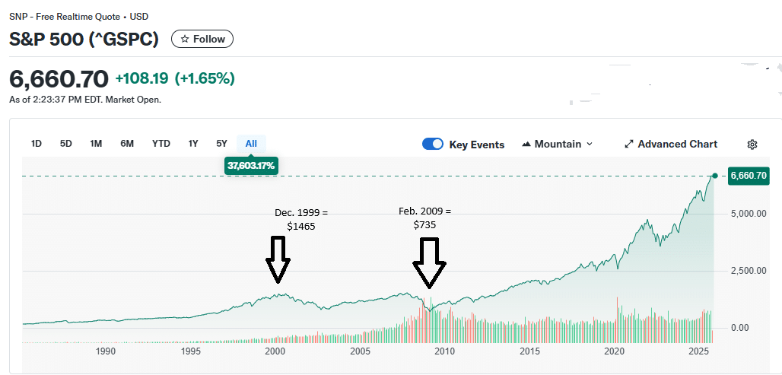The height and width of the screenshot is (375, 782).
Task: Choose the 5Y time range
Action: 221,143
